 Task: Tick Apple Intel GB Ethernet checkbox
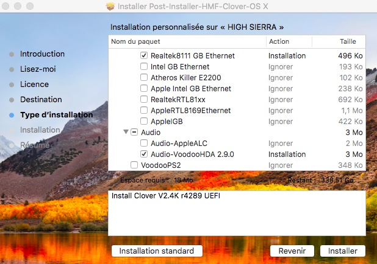[x=144, y=88]
